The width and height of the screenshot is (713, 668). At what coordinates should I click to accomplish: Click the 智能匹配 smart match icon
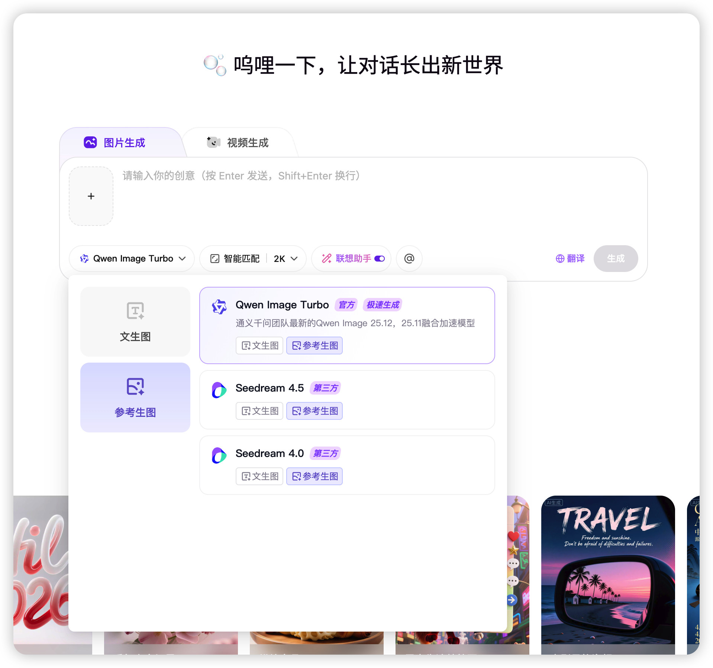(x=215, y=259)
